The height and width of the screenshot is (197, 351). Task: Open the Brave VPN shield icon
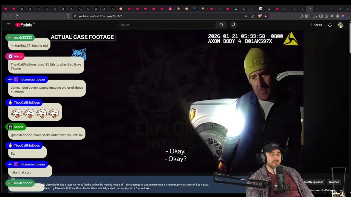coord(338,16)
